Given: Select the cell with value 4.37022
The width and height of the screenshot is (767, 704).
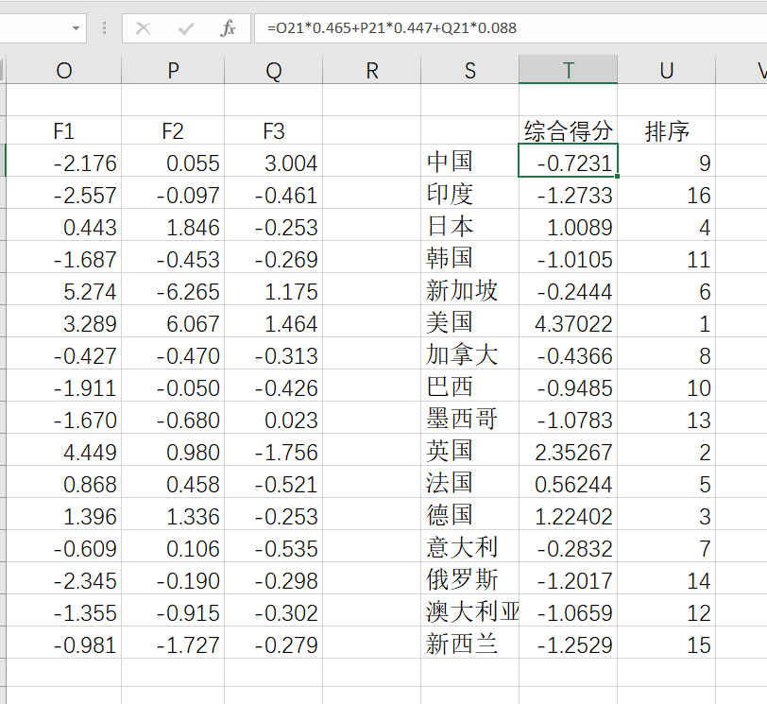Looking at the screenshot, I should [x=568, y=324].
